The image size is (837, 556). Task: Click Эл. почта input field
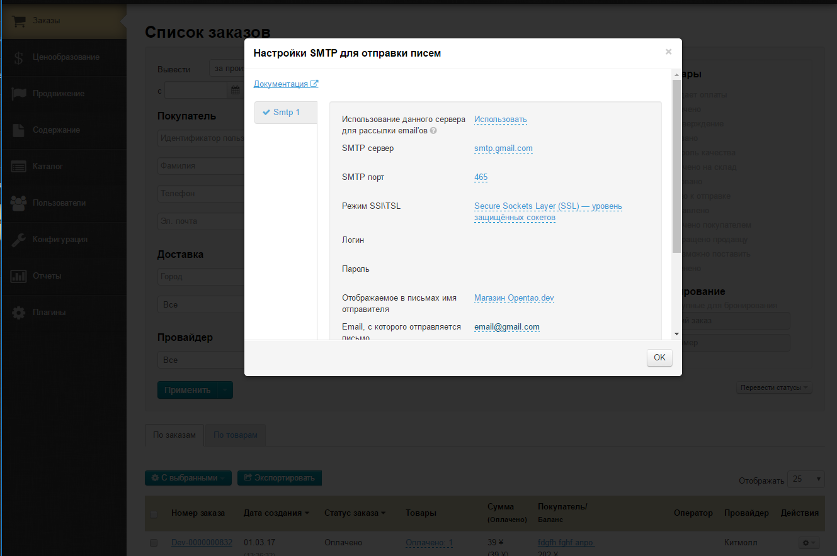tap(201, 221)
